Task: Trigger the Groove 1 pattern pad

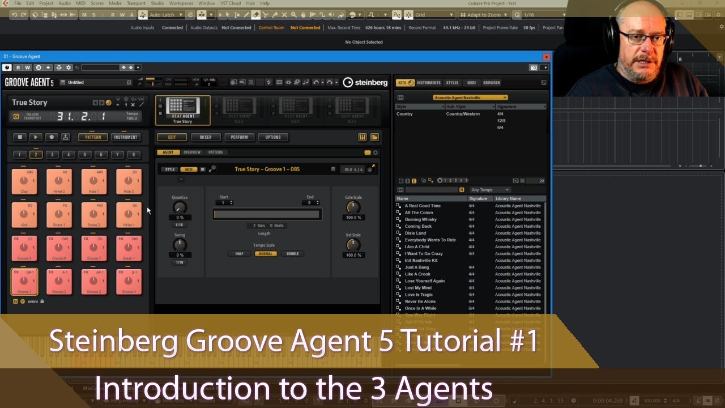Action: tap(24, 282)
